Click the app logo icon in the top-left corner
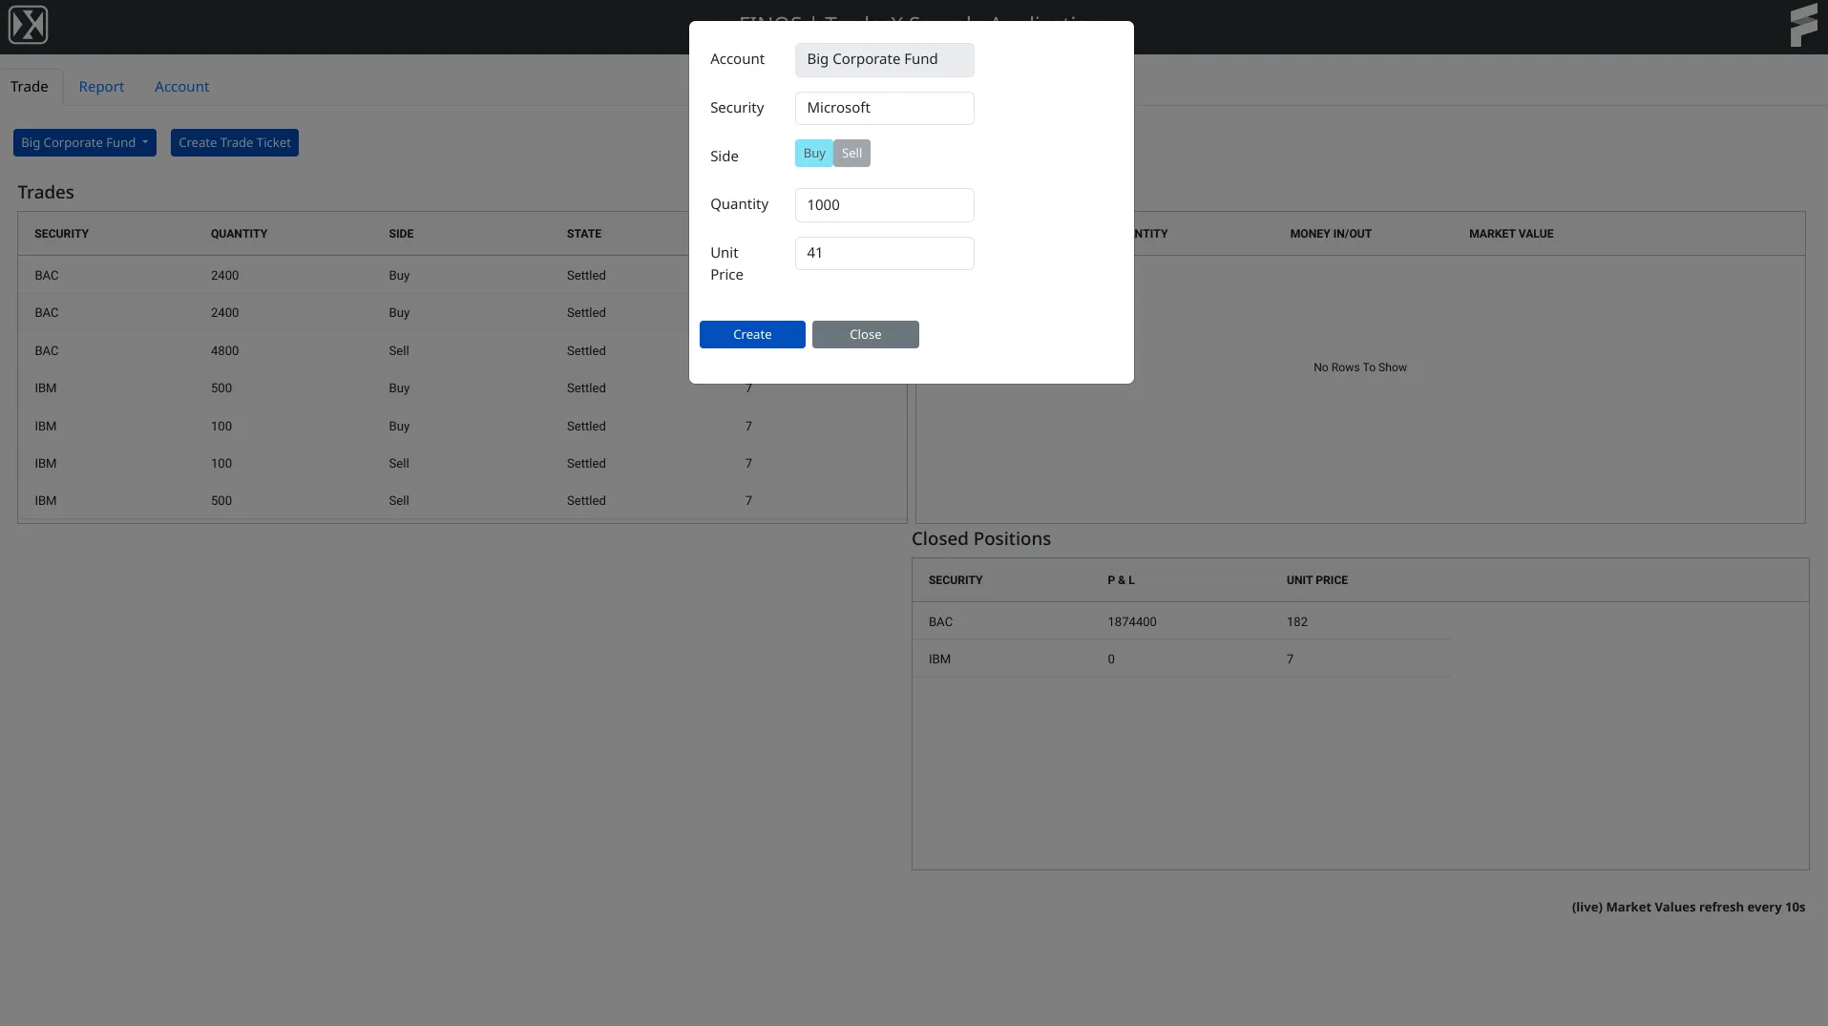The height and width of the screenshot is (1026, 1828). pyautogui.click(x=28, y=25)
